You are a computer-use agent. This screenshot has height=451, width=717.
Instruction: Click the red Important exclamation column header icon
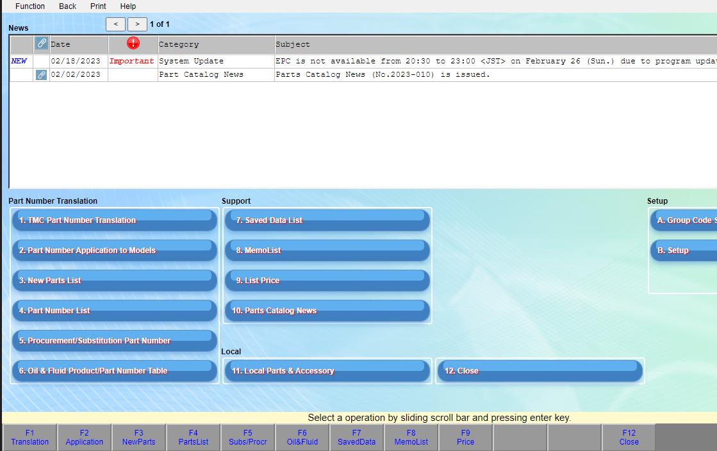point(133,44)
